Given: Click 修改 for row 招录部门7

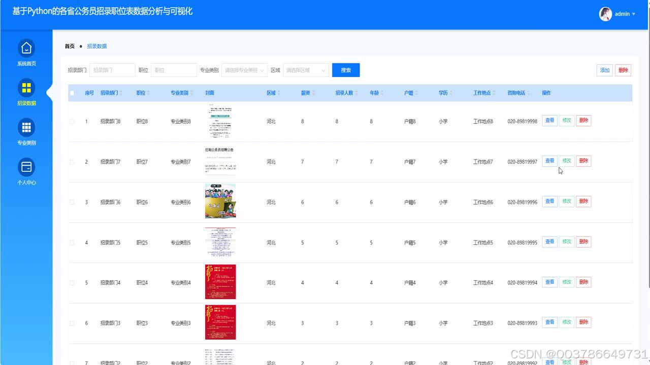Looking at the screenshot, I should 567,161.
